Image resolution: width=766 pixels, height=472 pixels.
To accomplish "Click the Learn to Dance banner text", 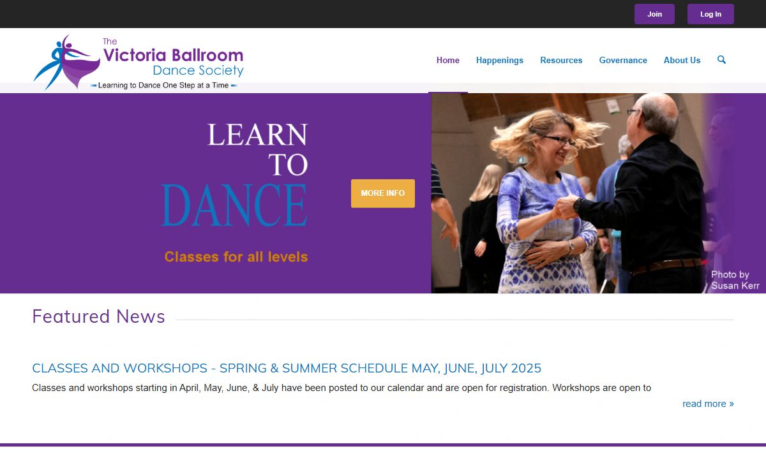I will [234, 176].
